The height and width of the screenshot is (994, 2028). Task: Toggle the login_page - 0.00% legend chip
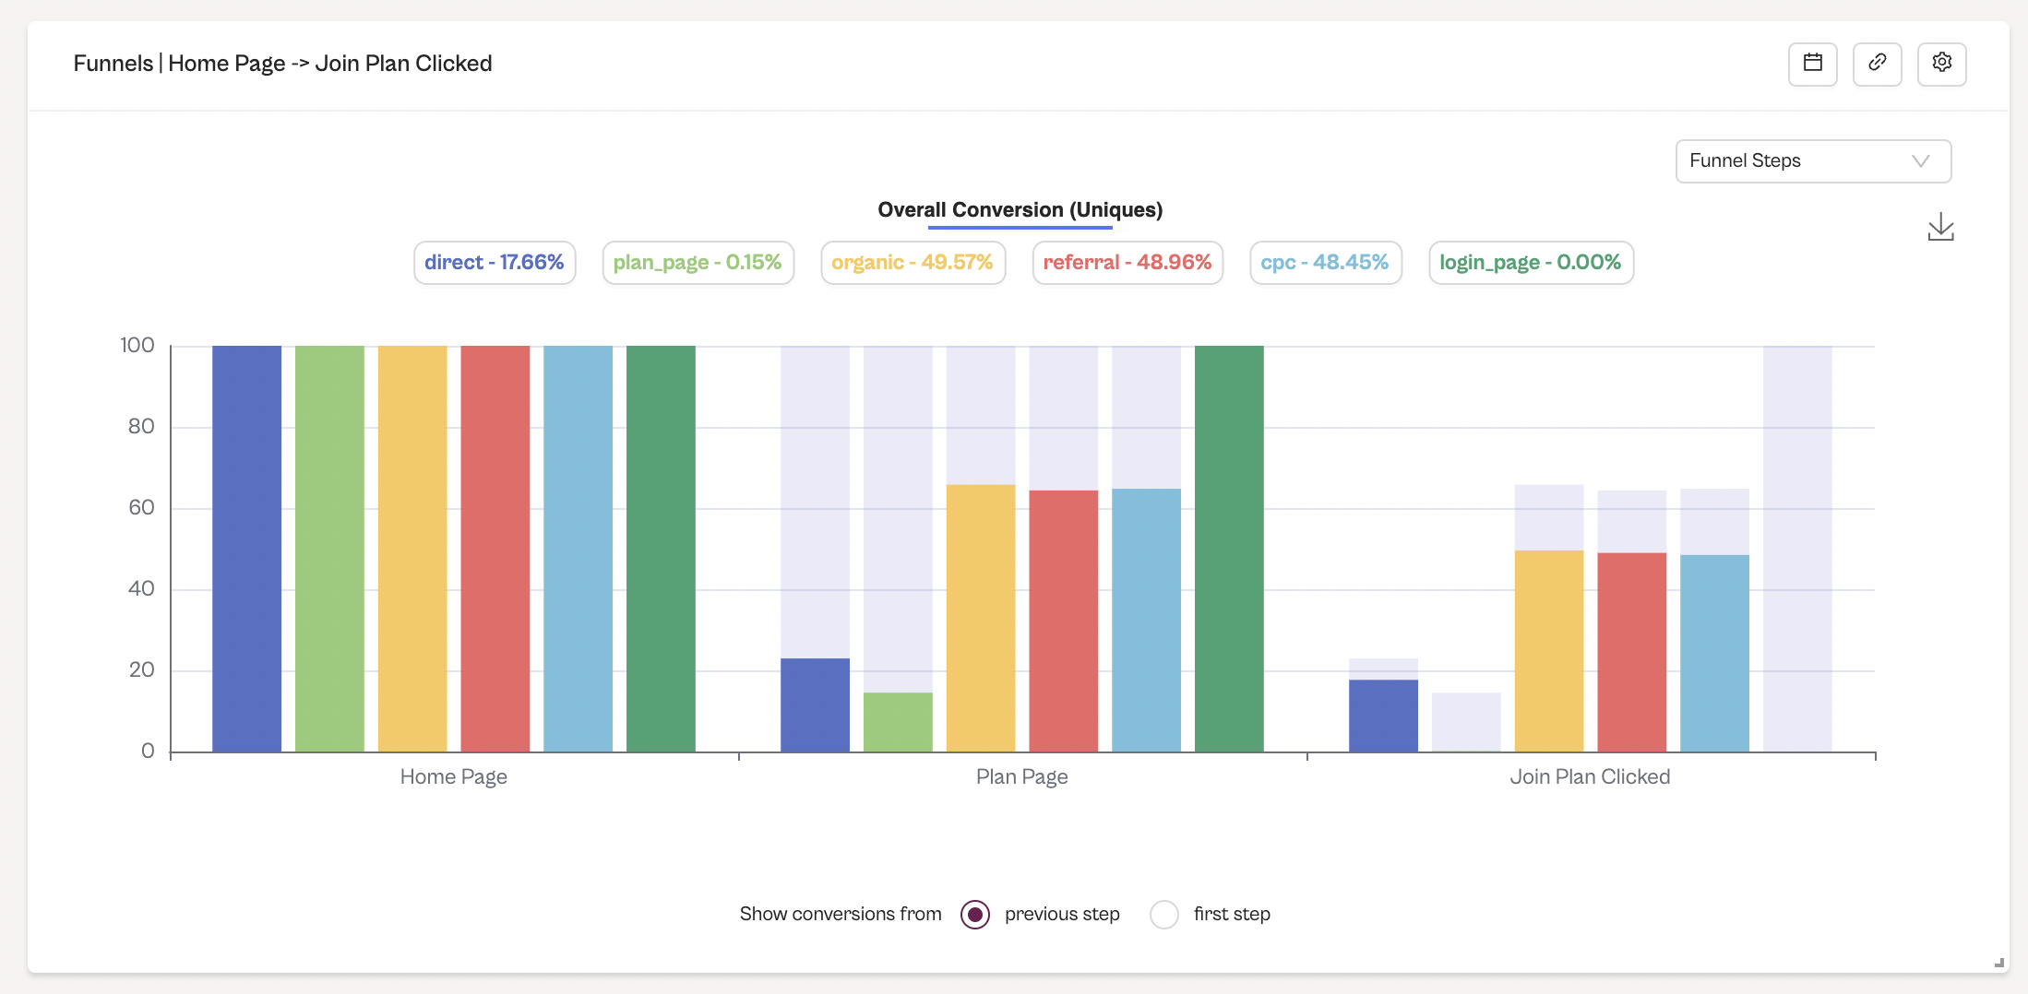[1531, 263]
